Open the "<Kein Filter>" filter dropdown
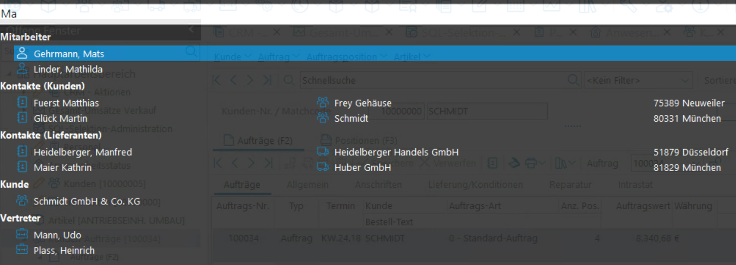The height and width of the screenshot is (265, 736). click(638, 80)
